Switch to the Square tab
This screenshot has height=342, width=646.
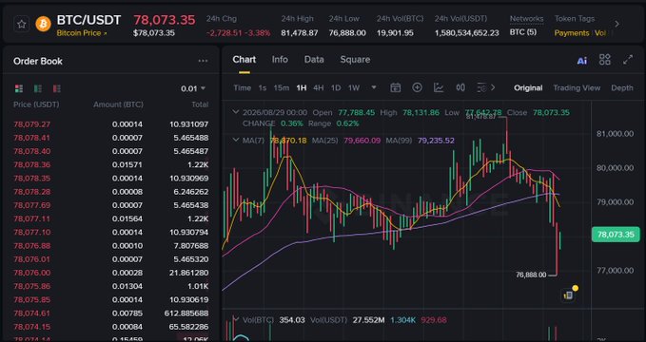tap(355, 60)
